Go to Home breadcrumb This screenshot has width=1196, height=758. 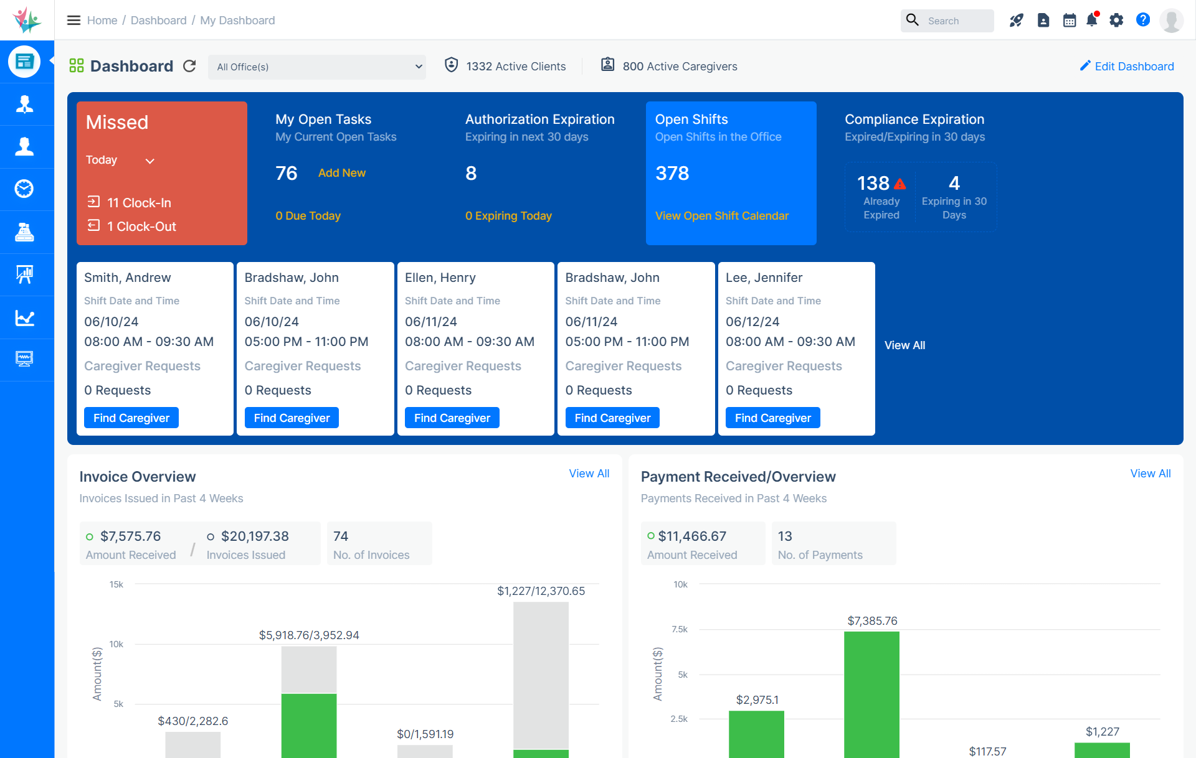pyautogui.click(x=102, y=21)
